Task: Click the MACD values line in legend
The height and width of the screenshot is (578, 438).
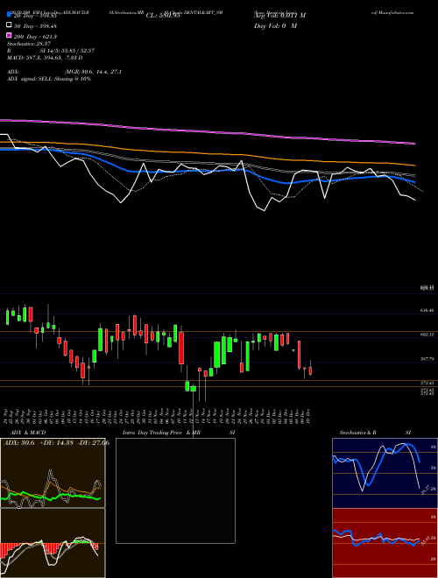Action: pos(45,58)
